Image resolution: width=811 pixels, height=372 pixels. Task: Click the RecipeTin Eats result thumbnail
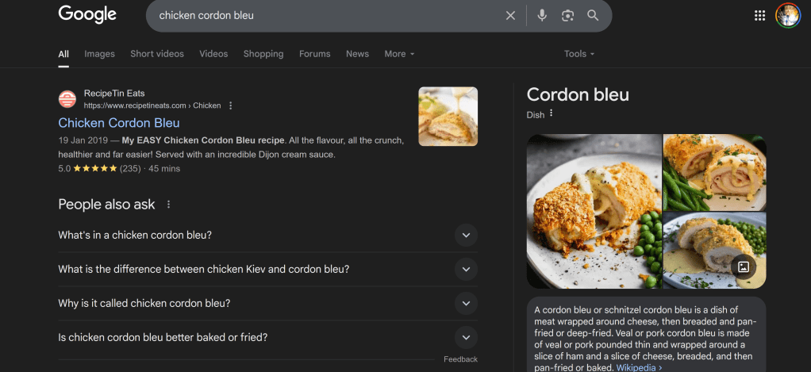click(x=448, y=117)
